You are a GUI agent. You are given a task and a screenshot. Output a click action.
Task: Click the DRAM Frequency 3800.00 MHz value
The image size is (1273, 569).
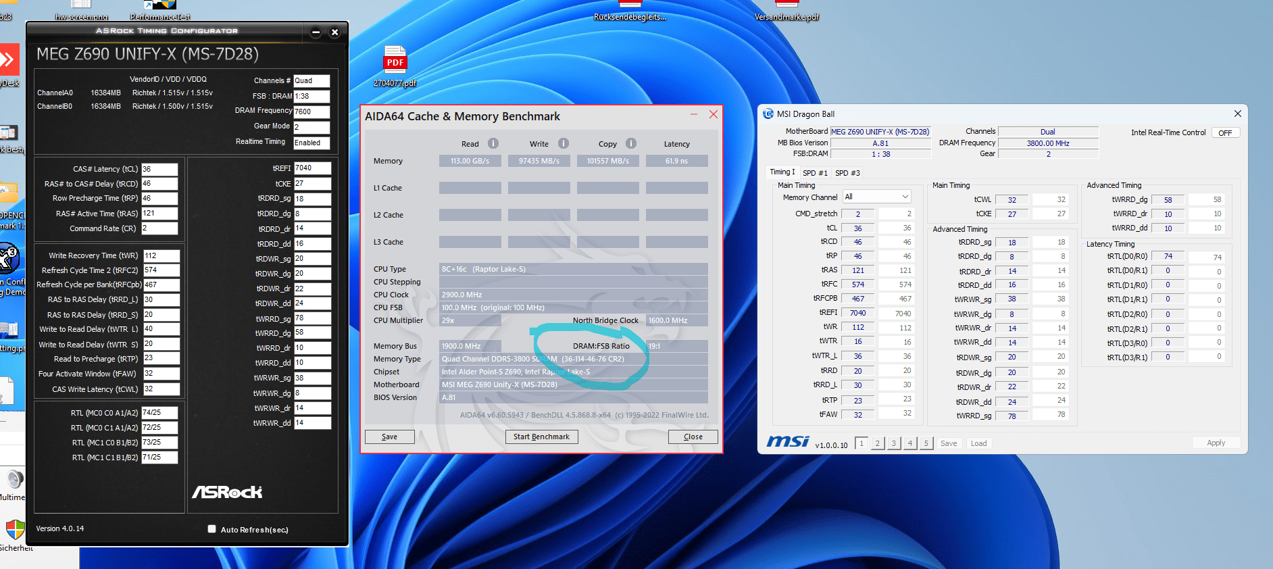(x=1048, y=143)
